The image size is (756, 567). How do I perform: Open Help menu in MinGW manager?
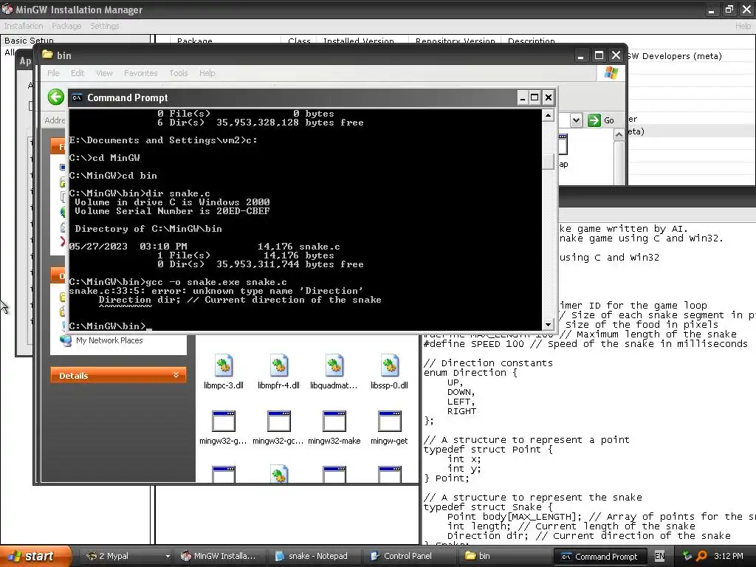743,26
